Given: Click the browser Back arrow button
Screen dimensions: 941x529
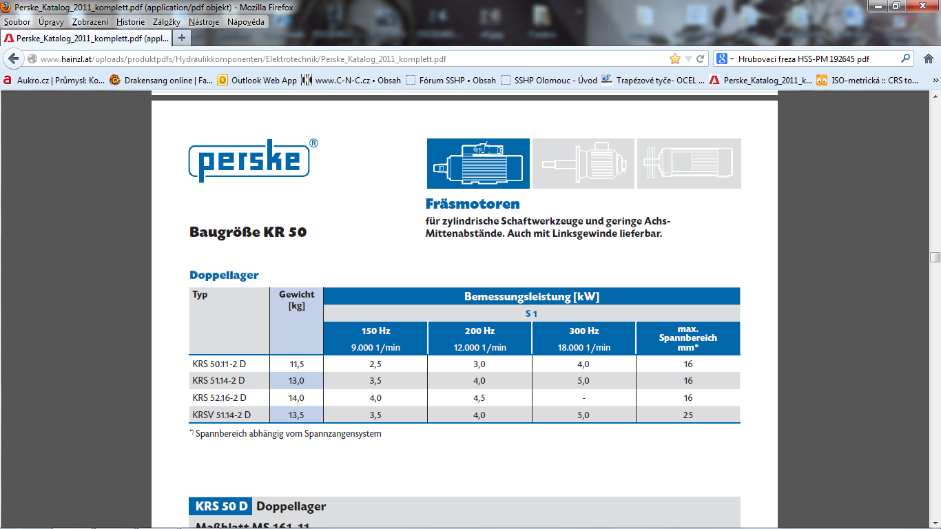Looking at the screenshot, I should [13, 59].
